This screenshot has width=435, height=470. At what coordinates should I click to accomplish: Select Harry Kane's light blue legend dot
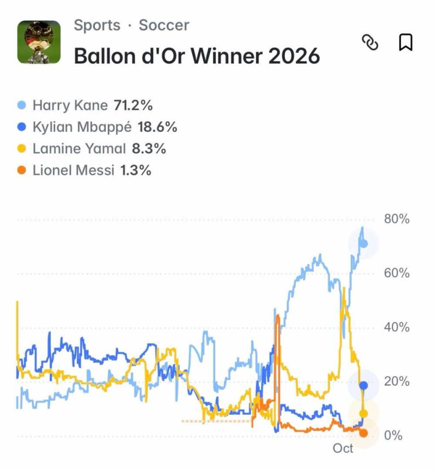coord(21,105)
